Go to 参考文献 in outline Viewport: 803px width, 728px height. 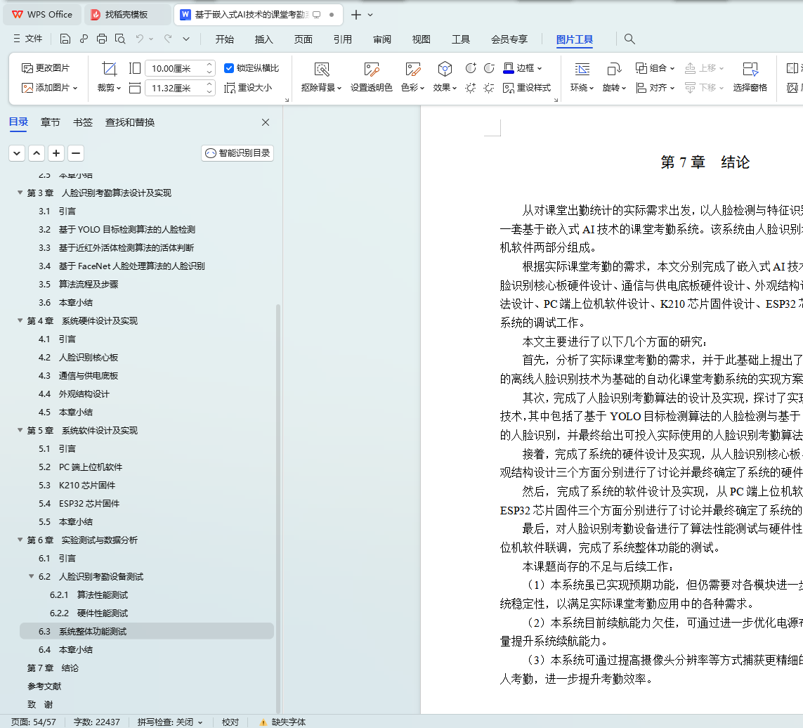tap(44, 687)
